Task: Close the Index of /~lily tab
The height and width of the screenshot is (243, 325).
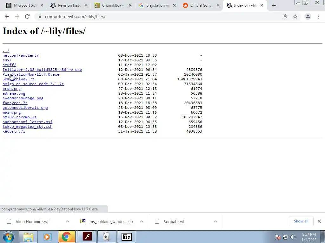Action: [262, 6]
